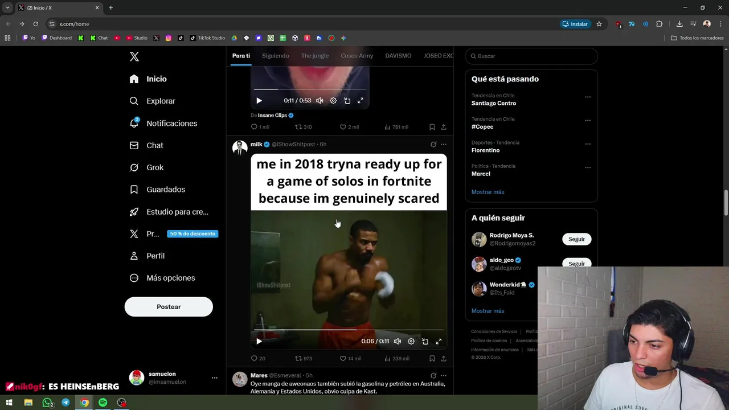
Task: Repost milk's post showing 973 reposts
Action: [x=303, y=358]
